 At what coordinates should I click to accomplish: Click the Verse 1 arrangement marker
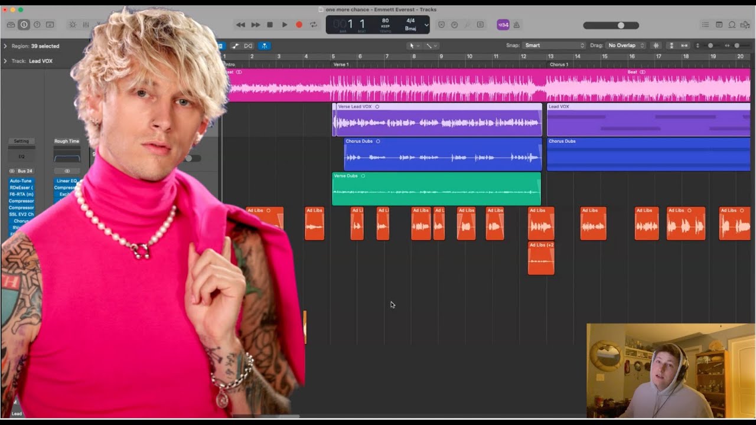click(x=341, y=64)
